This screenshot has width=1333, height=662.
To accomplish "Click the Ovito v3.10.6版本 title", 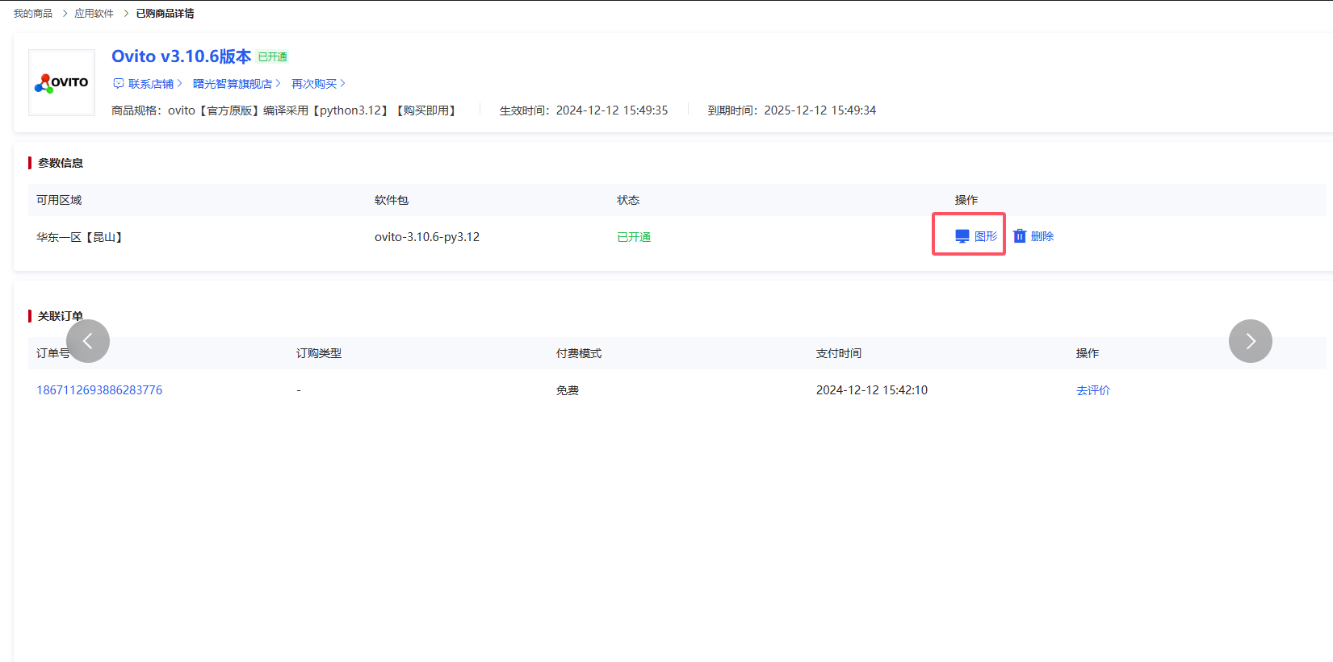I will click(x=181, y=56).
